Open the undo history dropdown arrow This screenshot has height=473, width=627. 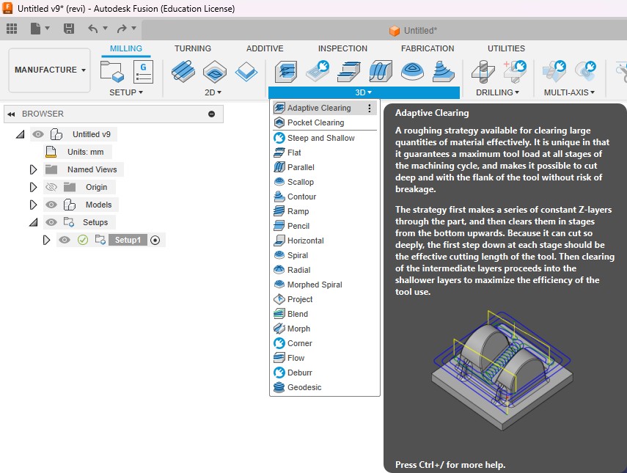[105, 28]
